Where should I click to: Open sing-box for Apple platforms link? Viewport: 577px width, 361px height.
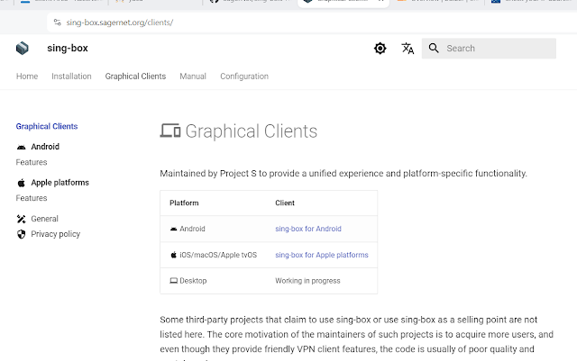[321, 255]
